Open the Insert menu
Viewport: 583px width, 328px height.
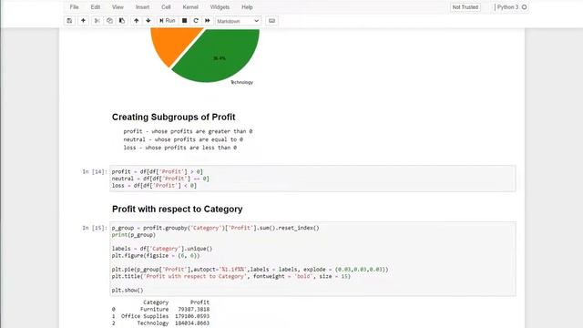point(142,7)
